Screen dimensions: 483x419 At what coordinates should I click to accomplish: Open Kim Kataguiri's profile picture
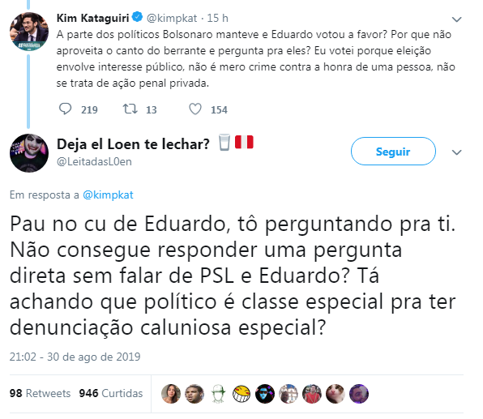pyautogui.click(x=29, y=31)
